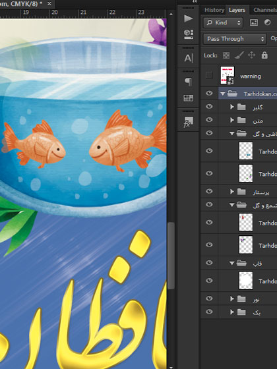277x369 pixels.
Task: Hide the Tarhdokan group with its eye
Action: tap(209, 93)
